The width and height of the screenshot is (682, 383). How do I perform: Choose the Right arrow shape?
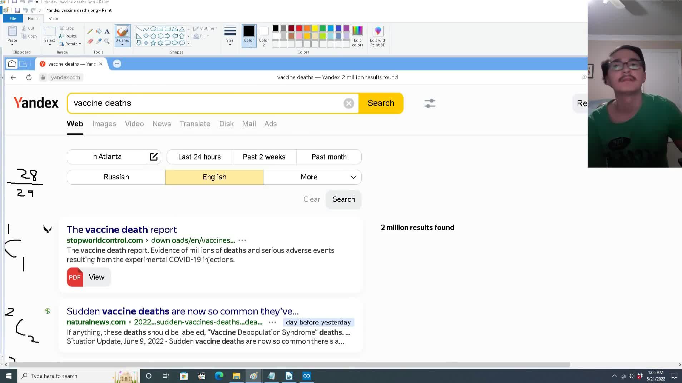coord(167,36)
